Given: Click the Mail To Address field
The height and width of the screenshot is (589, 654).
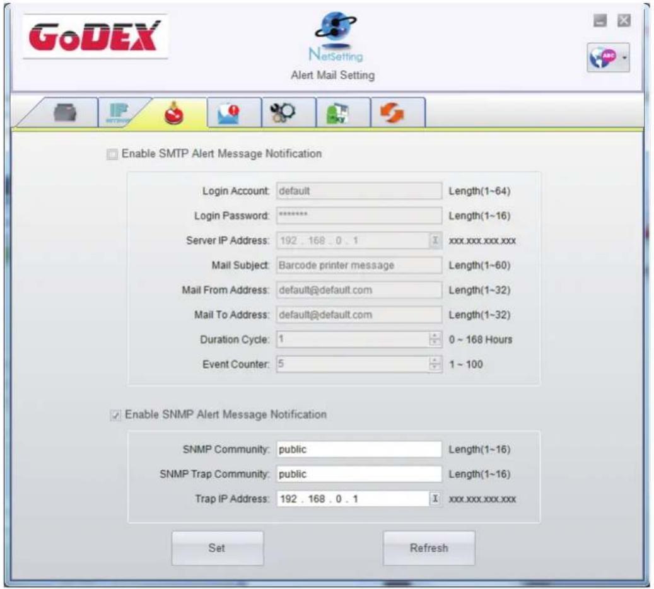Looking at the screenshot, I should pos(359,315).
